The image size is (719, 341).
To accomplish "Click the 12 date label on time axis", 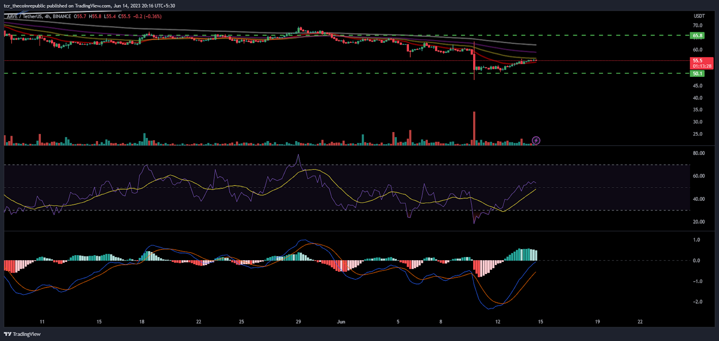I will click(497, 322).
